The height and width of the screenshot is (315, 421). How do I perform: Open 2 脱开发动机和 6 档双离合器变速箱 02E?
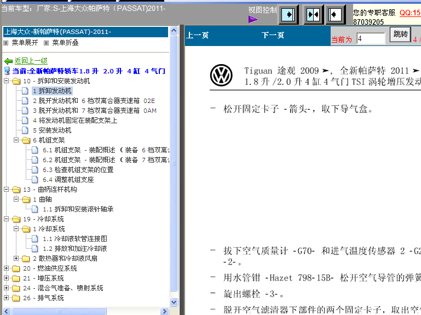click(94, 101)
